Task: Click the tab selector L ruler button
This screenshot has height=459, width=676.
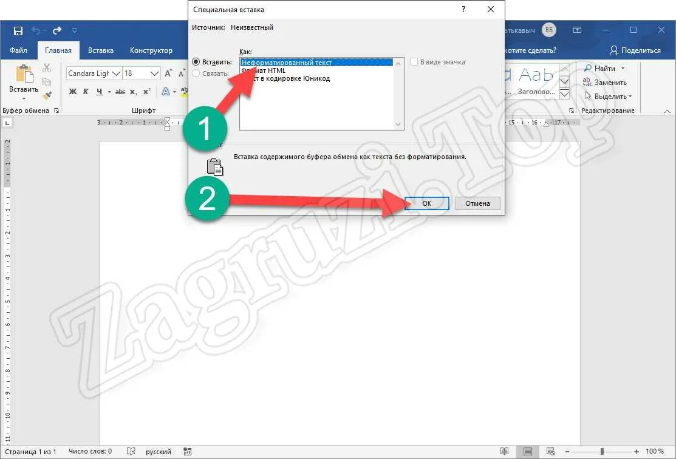Action: tap(7, 123)
